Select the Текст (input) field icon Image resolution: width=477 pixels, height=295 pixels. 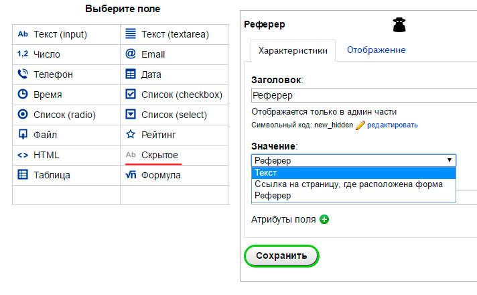coord(23,34)
